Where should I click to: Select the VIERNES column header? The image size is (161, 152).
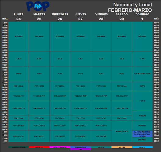point(102,14)
